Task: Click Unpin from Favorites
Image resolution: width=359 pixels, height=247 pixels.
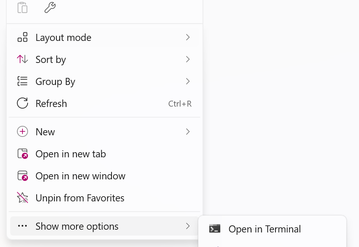Action: point(80,198)
